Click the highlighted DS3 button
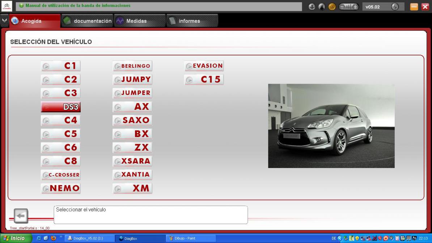This screenshot has height=243, width=432. click(61, 107)
